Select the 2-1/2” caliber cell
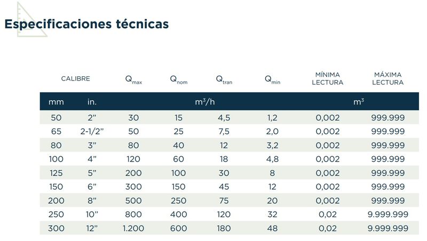 click(91, 132)
